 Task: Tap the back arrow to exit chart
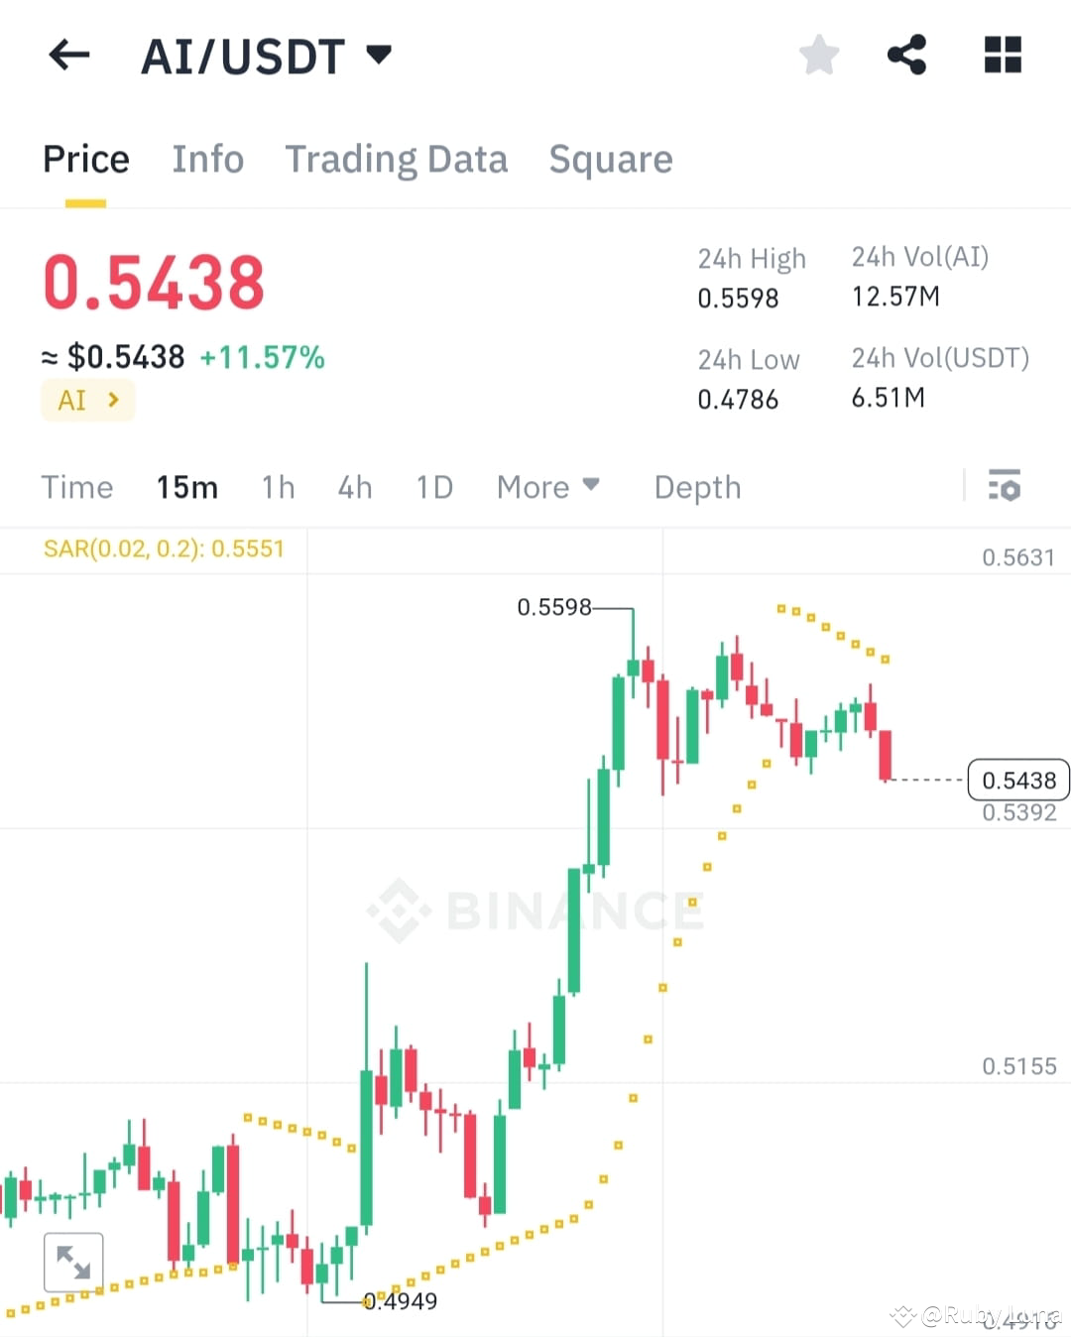pyautogui.click(x=68, y=56)
